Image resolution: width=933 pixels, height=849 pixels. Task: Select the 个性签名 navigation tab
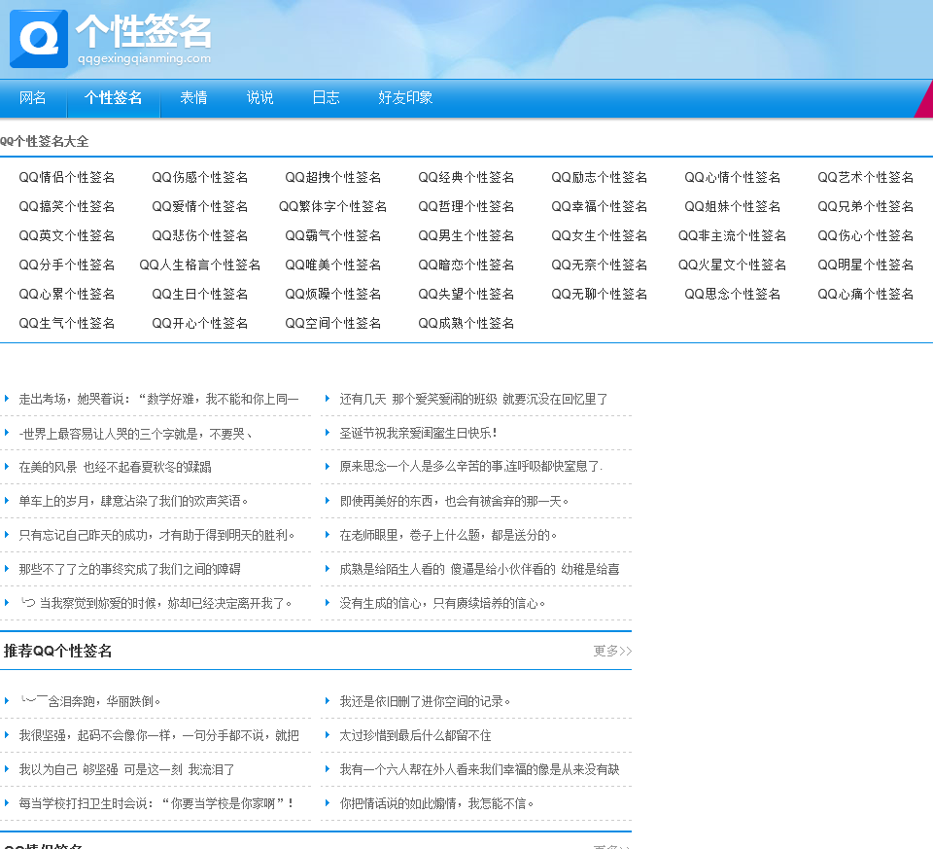[x=113, y=97]
